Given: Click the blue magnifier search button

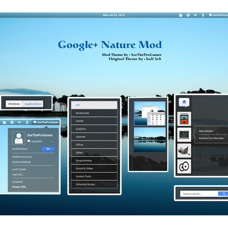Looking at the screenshot, I should pos(223,194).
